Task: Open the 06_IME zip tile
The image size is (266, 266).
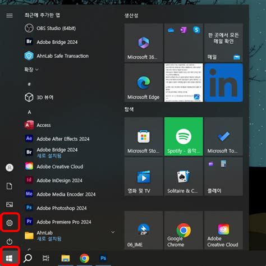Action: 144,230
